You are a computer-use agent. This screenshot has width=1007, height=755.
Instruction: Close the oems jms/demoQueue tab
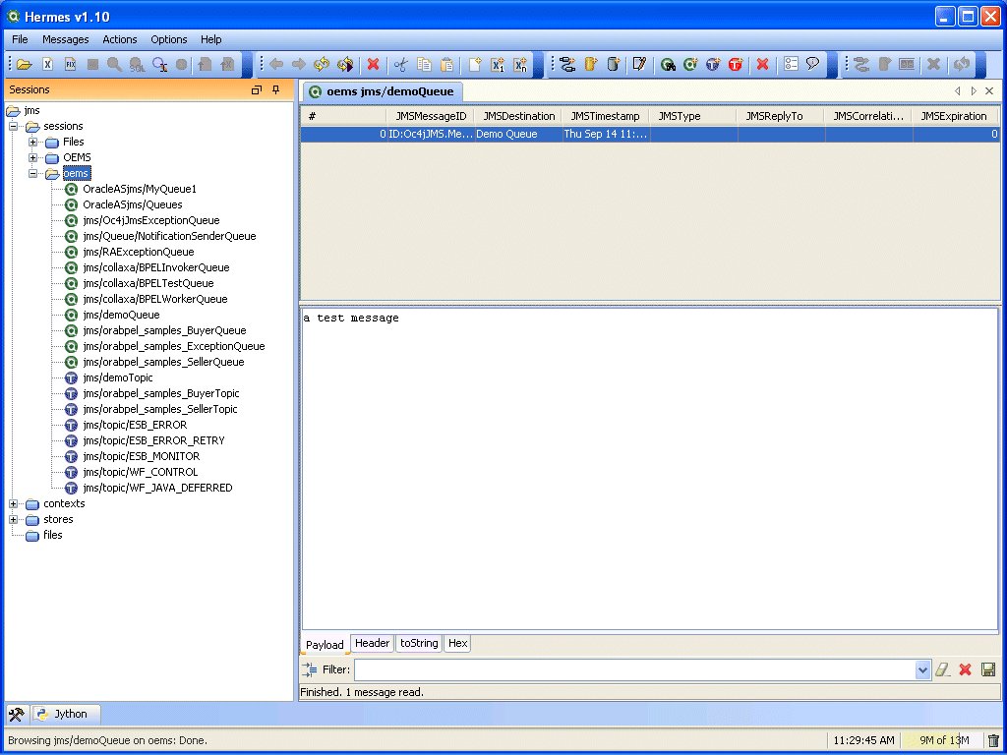(989, 91)
